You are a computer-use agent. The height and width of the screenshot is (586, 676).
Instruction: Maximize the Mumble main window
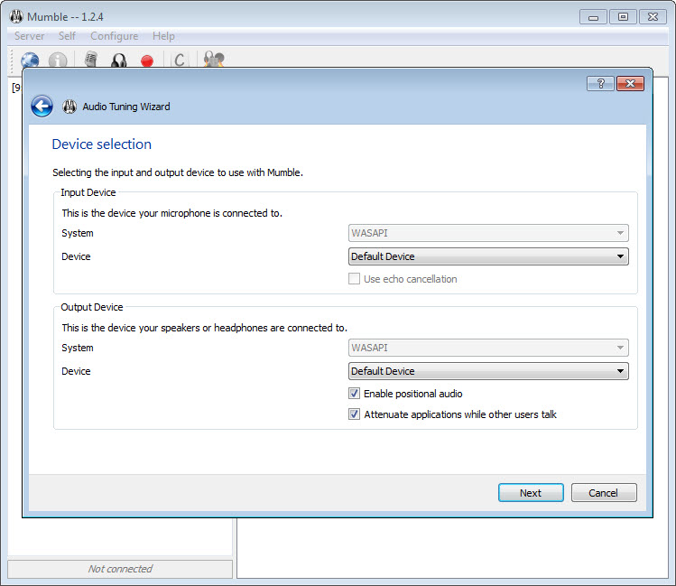pyautogui.click(x=623, y=17)
